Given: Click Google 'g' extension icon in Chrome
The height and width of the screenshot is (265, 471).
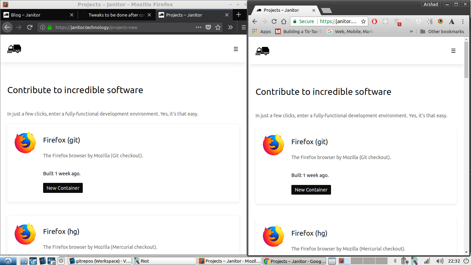Looking at the screenshot, I should [x=429, y=21].
